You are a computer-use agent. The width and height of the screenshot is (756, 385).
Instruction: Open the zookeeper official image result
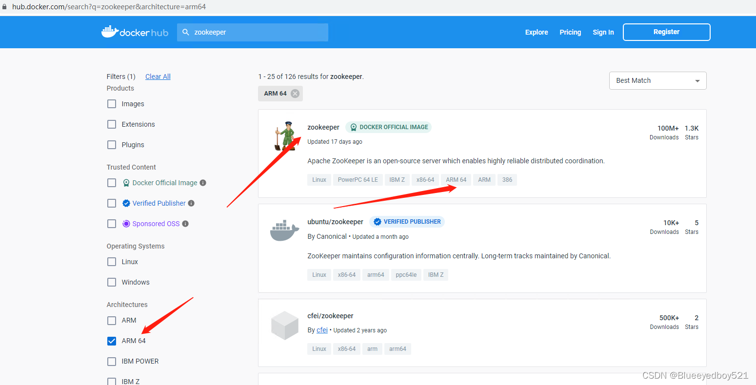click(323, 127)
